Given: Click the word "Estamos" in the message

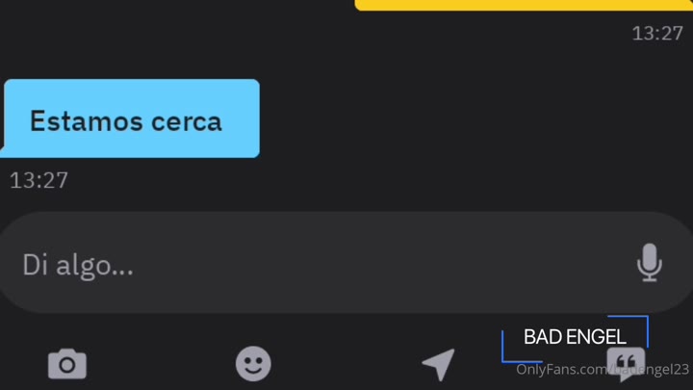Looking at the screenshot, I should click(87, 121).
